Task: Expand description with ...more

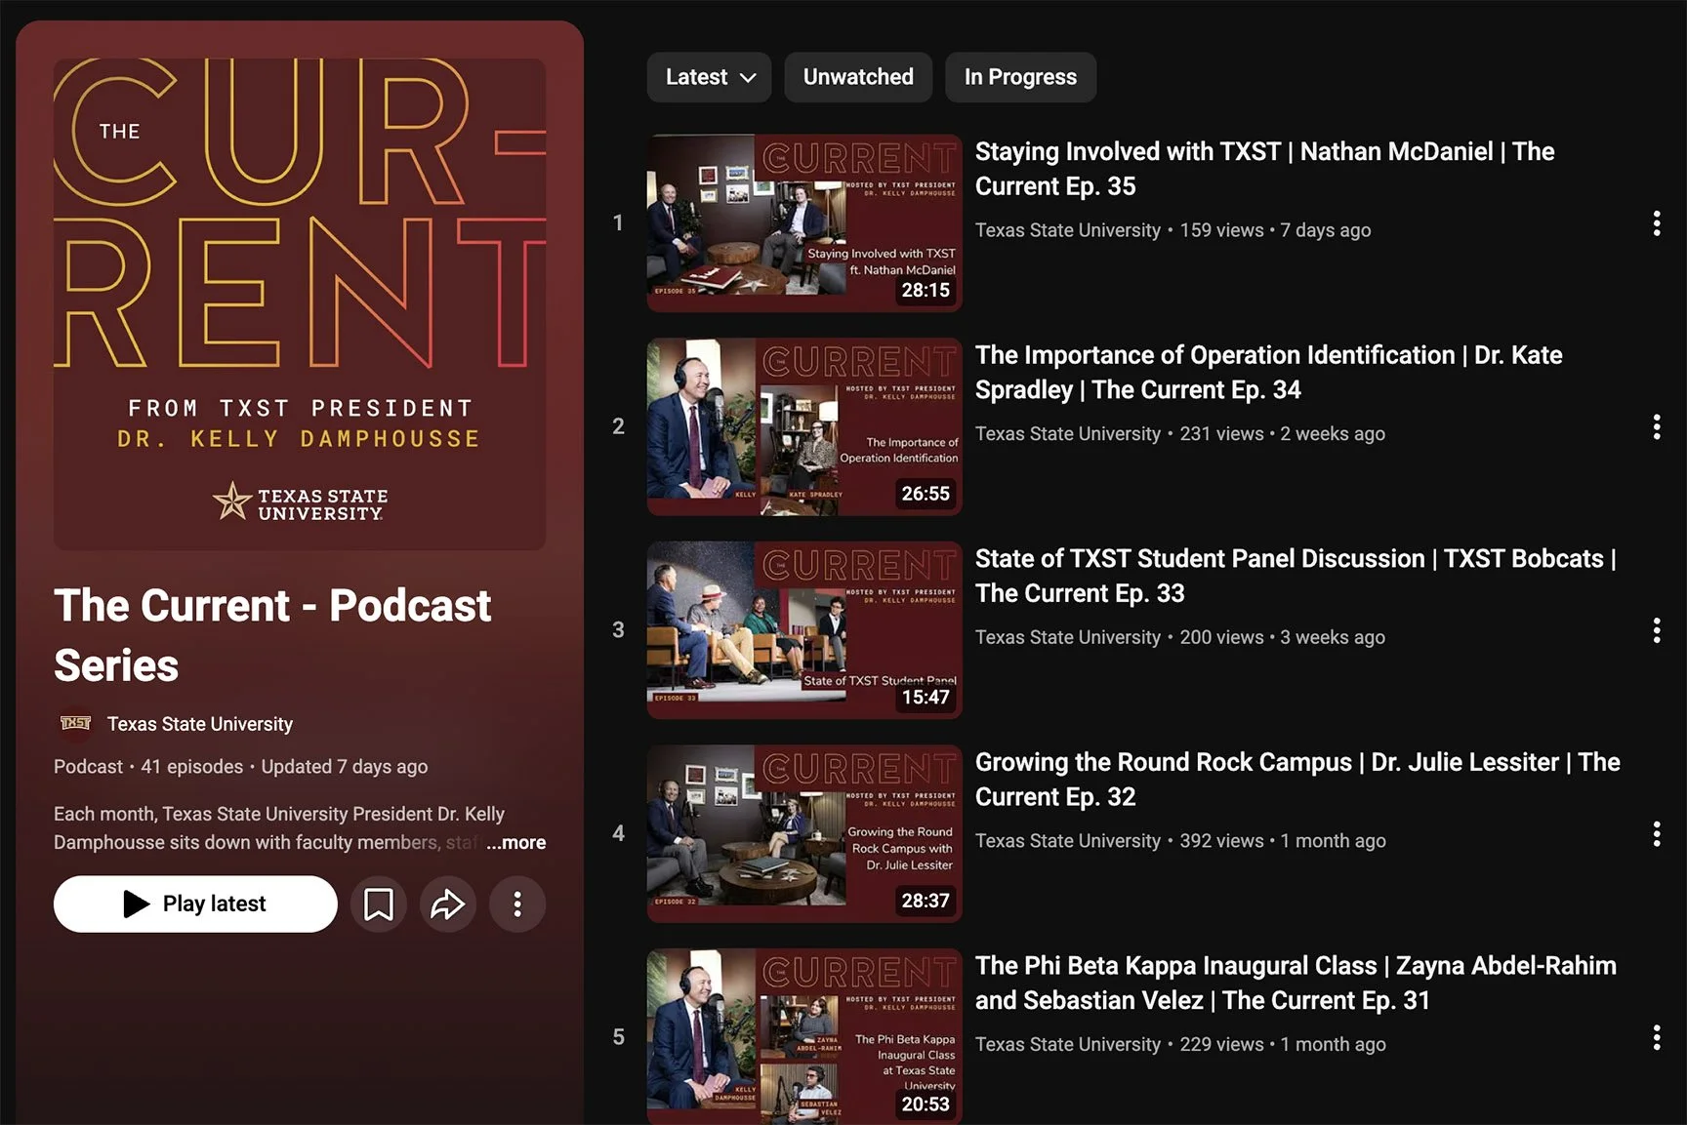Action: click(x=516, y=842)
